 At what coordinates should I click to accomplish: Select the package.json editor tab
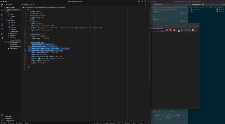click(28, 5)
